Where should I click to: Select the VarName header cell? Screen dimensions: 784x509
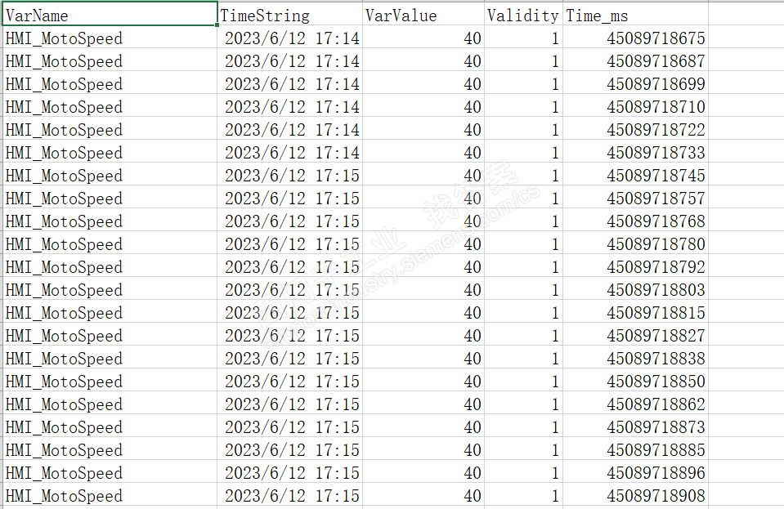coord(110,14)
